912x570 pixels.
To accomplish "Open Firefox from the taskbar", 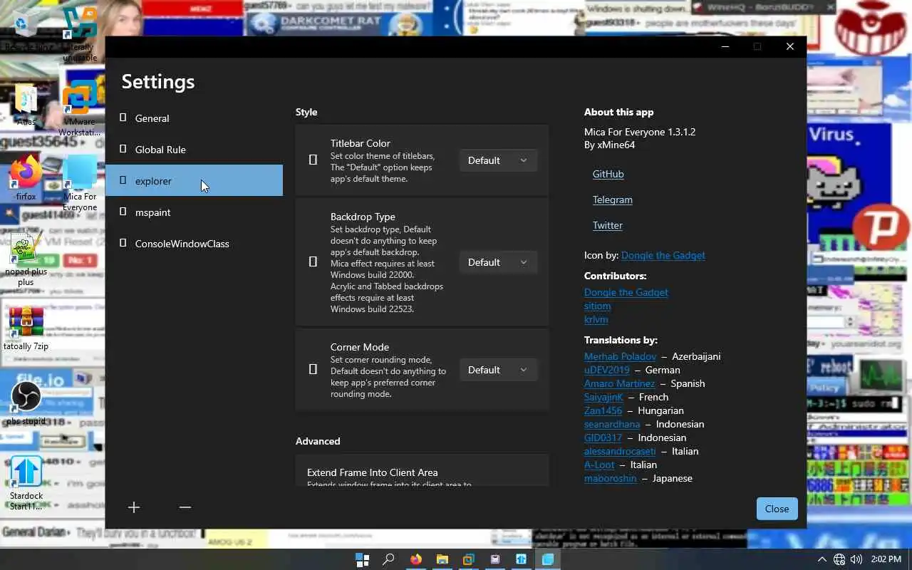I will pos(415,559).
